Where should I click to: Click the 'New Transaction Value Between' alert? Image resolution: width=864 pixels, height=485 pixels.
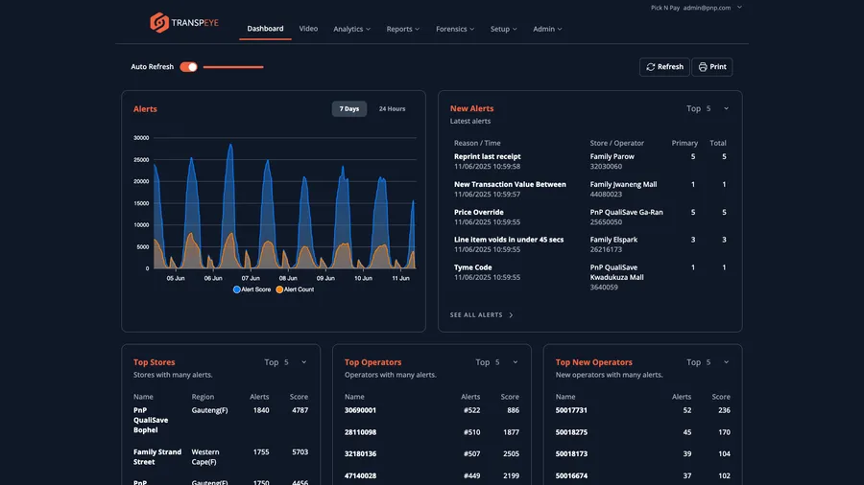tap(510, 185)
